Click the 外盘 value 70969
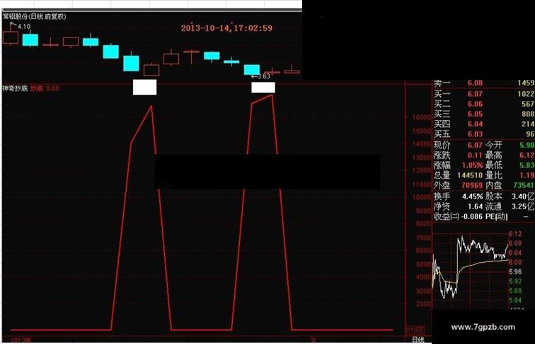535x344 pixels. pyautogui.click(x=472, y=186)
